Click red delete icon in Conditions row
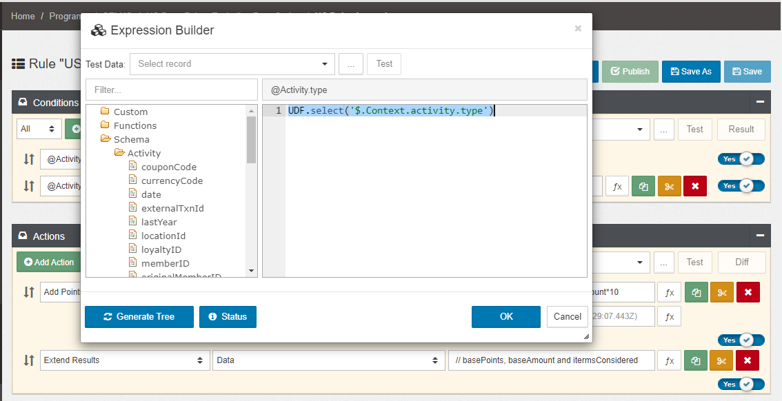 click(x=694, y=186)
